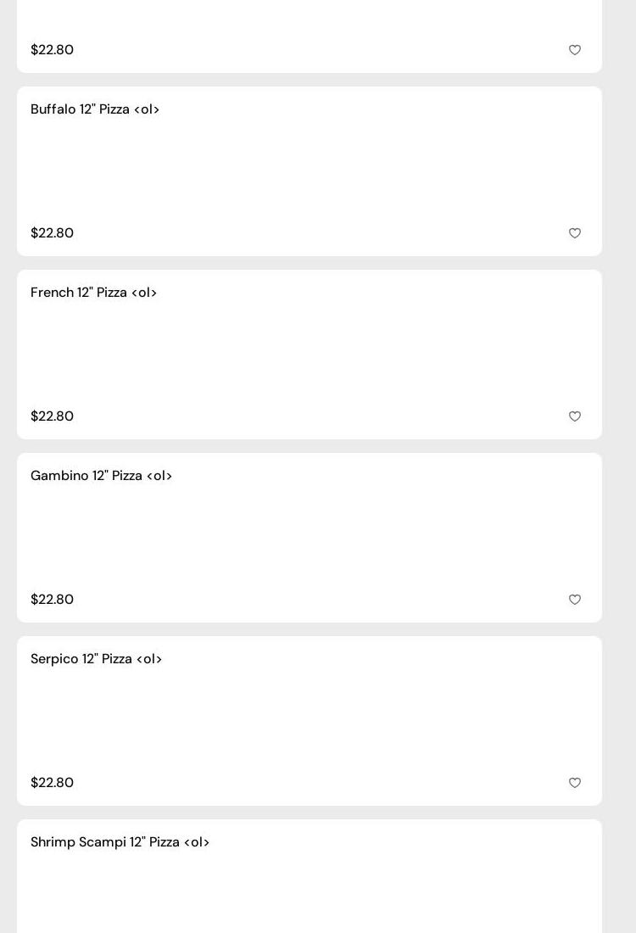This screenshot has height=933, width=636.
Task: Tap the empty space in Serpico Pizza card
Action: coord(310,721)
